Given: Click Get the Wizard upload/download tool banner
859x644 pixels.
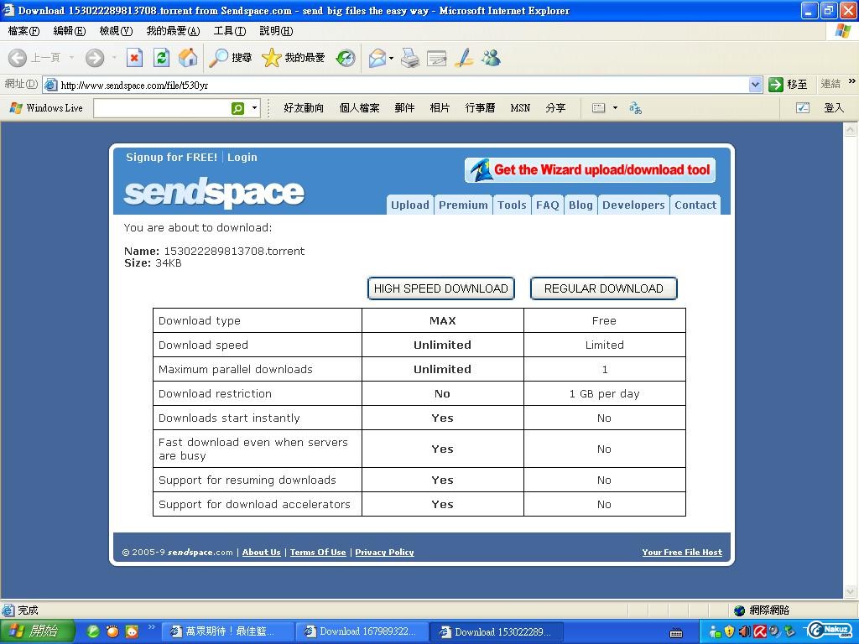Looking at the screenshot, I should (590, 169).
